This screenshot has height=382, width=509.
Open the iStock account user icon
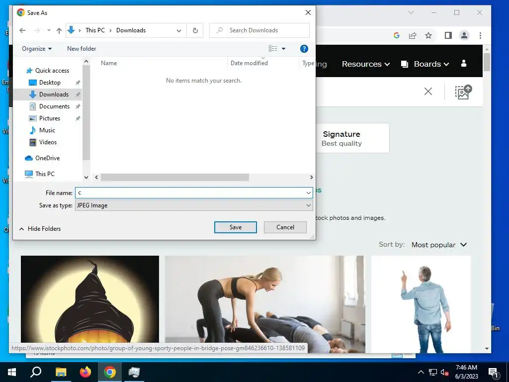[x=464, y=63]
